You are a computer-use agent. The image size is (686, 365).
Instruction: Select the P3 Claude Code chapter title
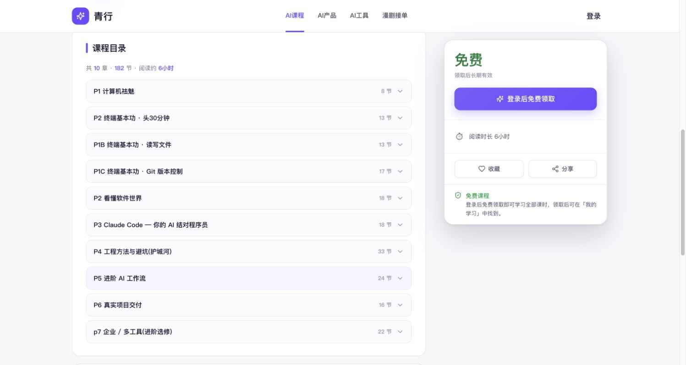coord(151,225)
